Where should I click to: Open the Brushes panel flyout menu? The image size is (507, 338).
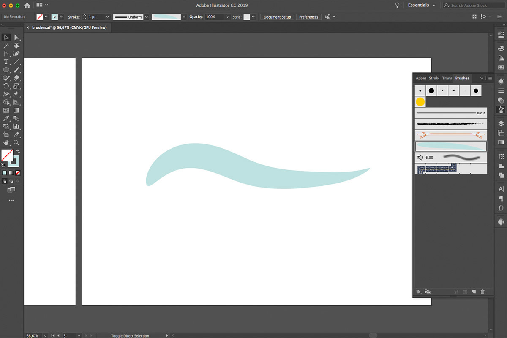(490, 78)
